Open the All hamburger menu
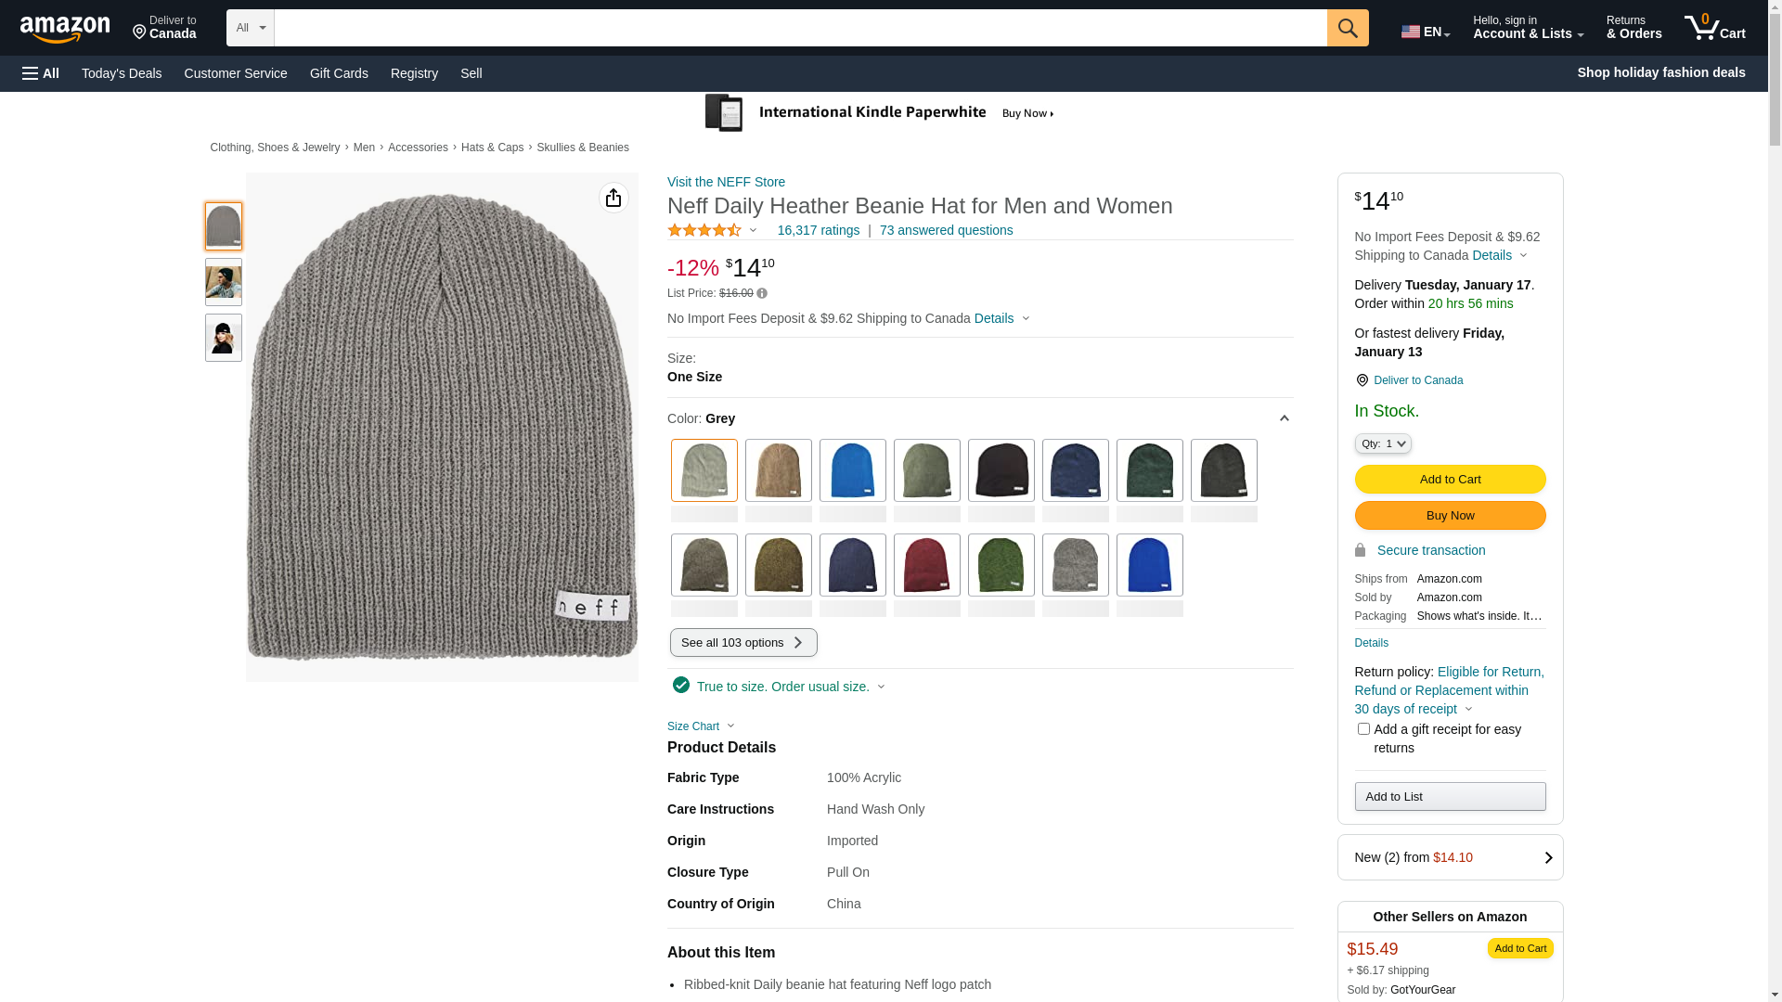The width and height of the screenshot is (1782, 1002). click(41, 73)
